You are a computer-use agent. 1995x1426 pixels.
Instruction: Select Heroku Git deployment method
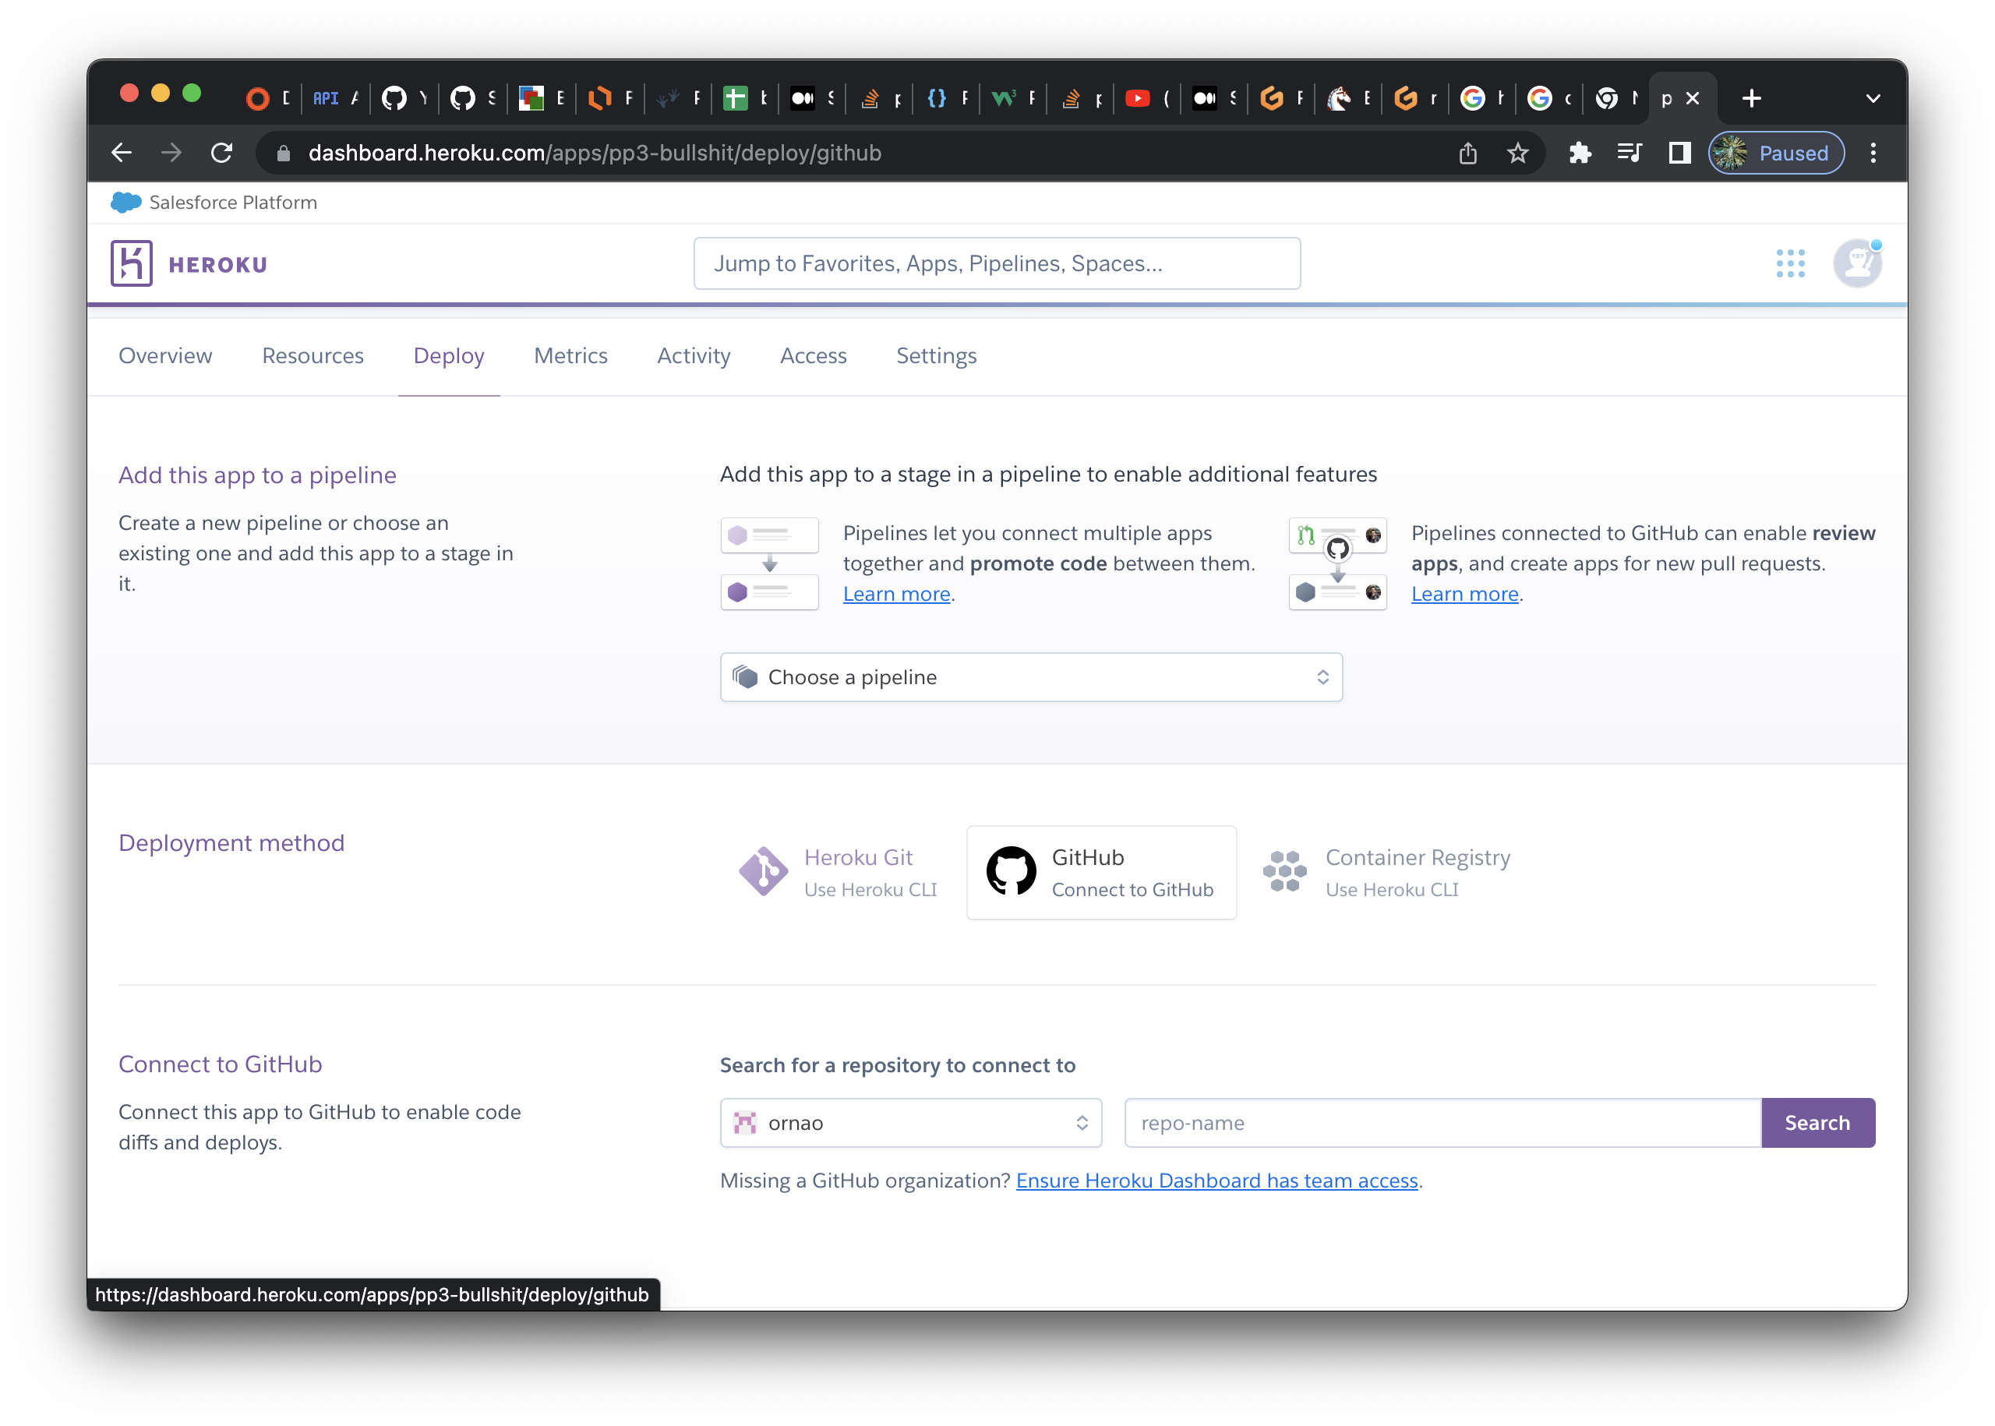(x=839, y=873)
